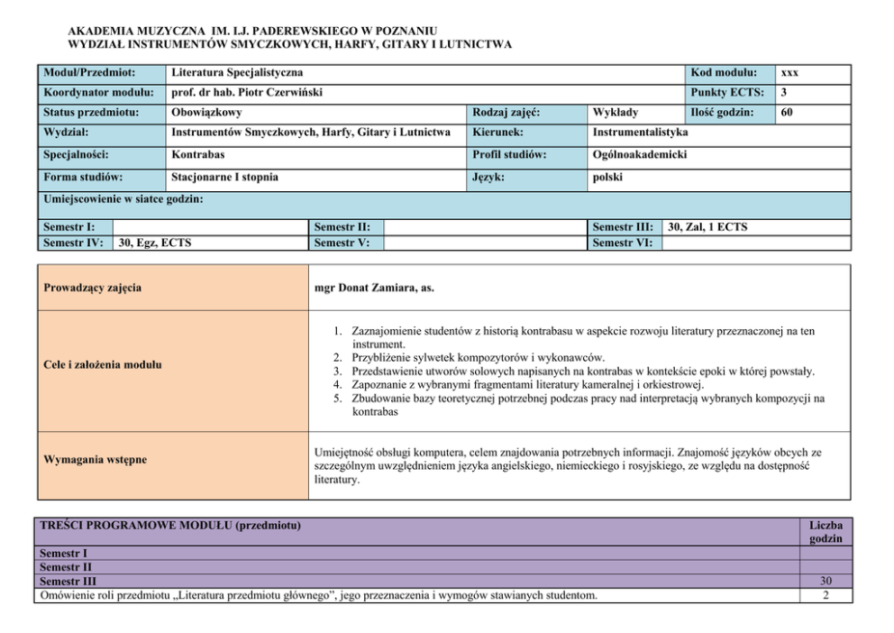This screenshot has height=633, width=894.
Task: Click the Semestr IV '30, Egz, ECTS' cell
Action: pyautogui.click(x=155, y=243)
